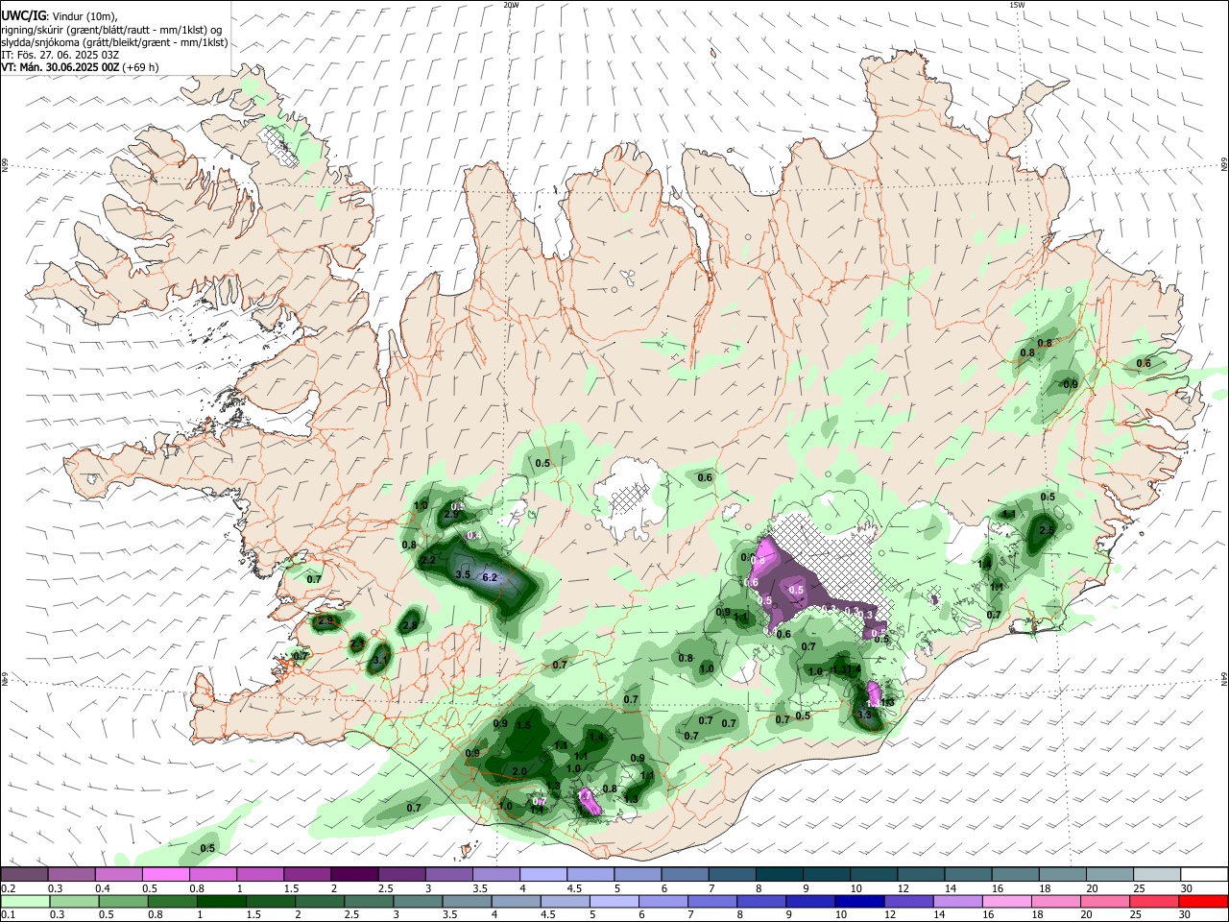Select the darkest green swatch in the bottom scale
The width and height of the screenshot is (1229, 922).
click(x=220, y=901)
